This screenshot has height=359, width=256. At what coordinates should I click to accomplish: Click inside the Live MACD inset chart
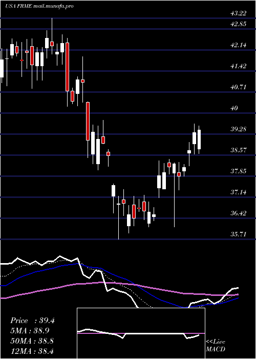pos(141,333)
